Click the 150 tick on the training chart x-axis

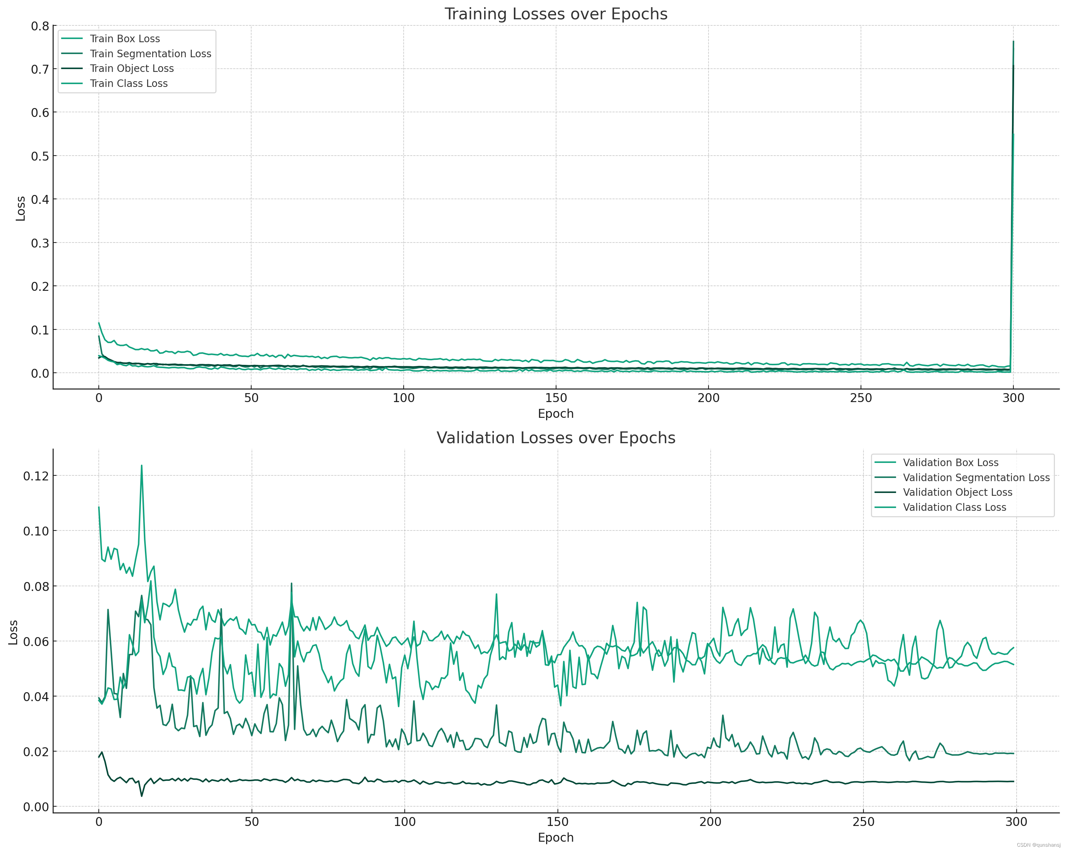click(x=556, y=398)
